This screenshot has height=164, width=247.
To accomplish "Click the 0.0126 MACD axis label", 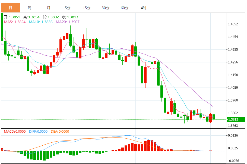I will click(233, 135).
